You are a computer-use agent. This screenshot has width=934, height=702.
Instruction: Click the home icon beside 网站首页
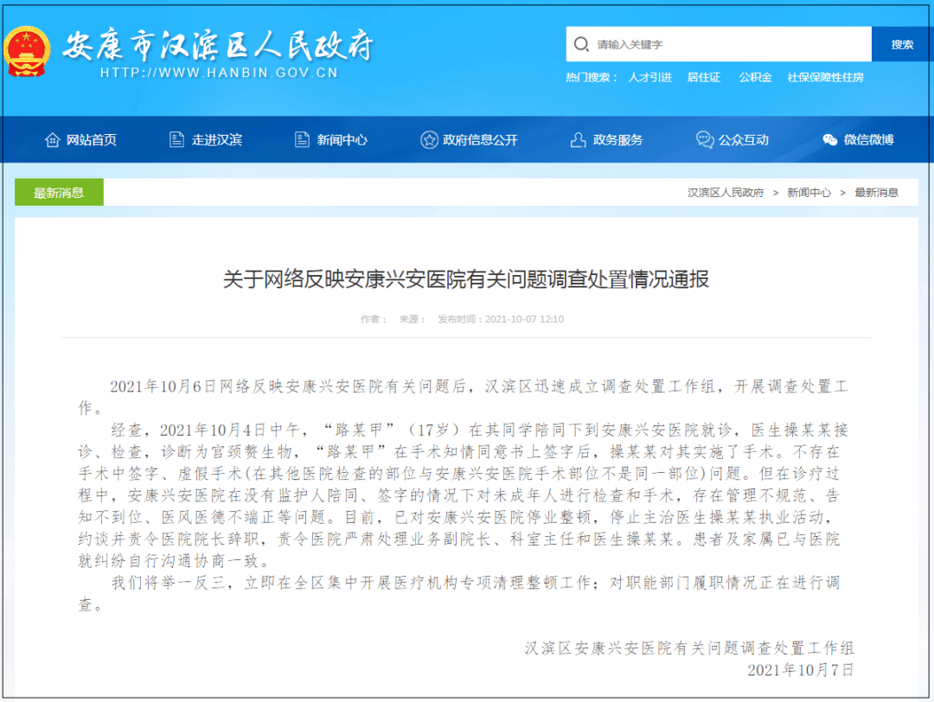pyautogui.click(x=52, y=140)
